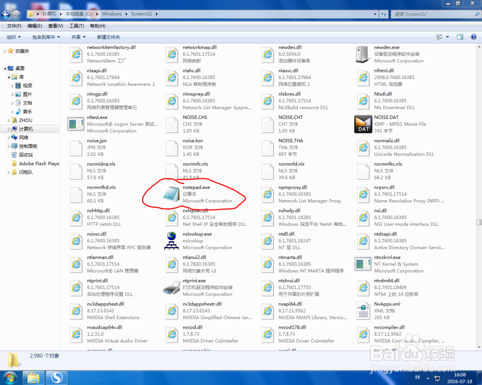Open the Help question mark icon
Viewport: 482px width, 385px height.
pyautogui.click(x=474, y=37)
